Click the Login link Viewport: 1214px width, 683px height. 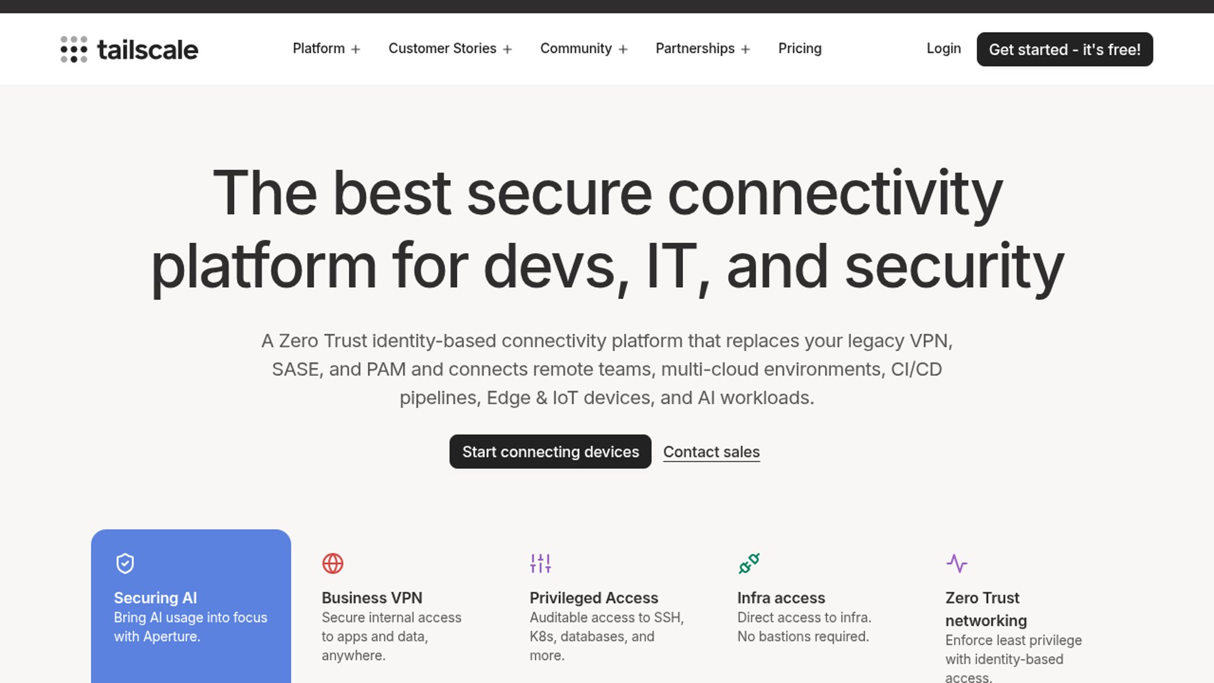pos(943,49)
